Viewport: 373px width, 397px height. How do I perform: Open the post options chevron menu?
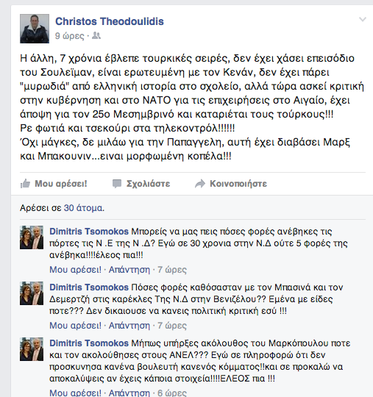point(363,20)
